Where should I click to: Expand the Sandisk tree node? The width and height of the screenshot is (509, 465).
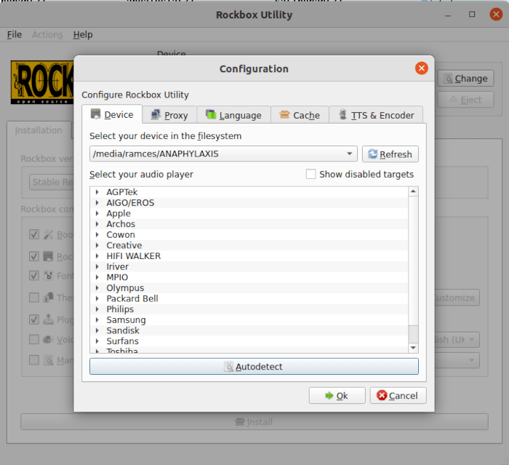[97, 330]
